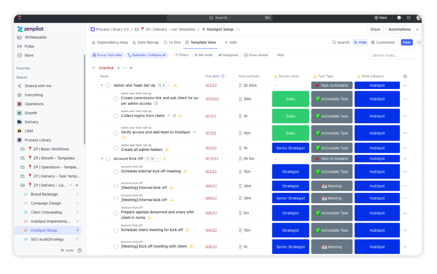This screenshot has height=274, width=437.
Task: Click the Senior Strategist cell for Create all admin folders
Action: pos(291,148)
